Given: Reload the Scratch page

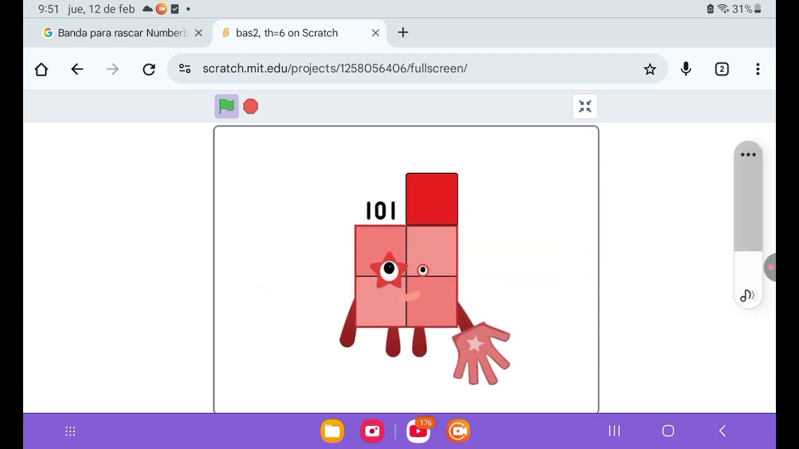Looking at the screenshot, I should (x=149, y=69).
